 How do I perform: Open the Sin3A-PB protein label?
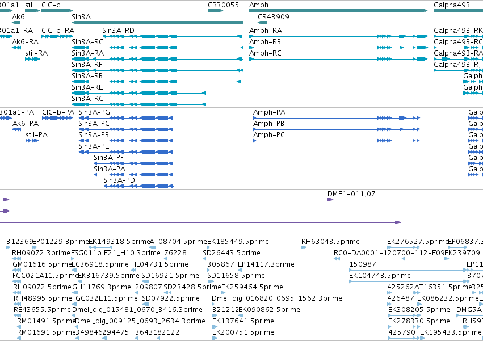[x=93, y=135]
